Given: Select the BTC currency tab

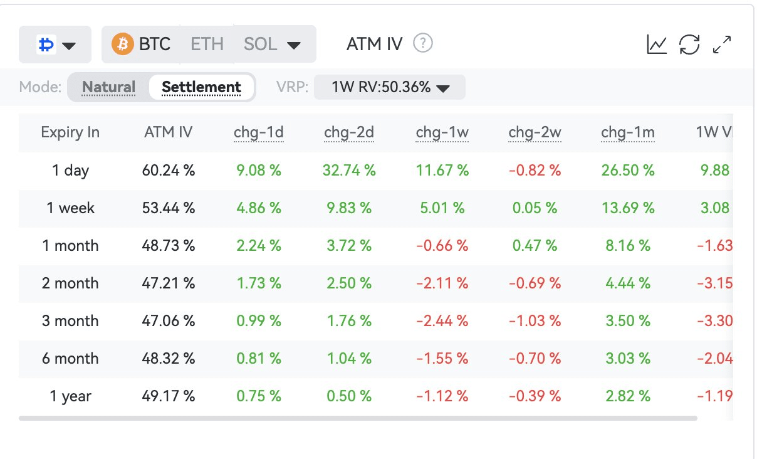Looking at the screenshot, I should (x=154, y=45).
